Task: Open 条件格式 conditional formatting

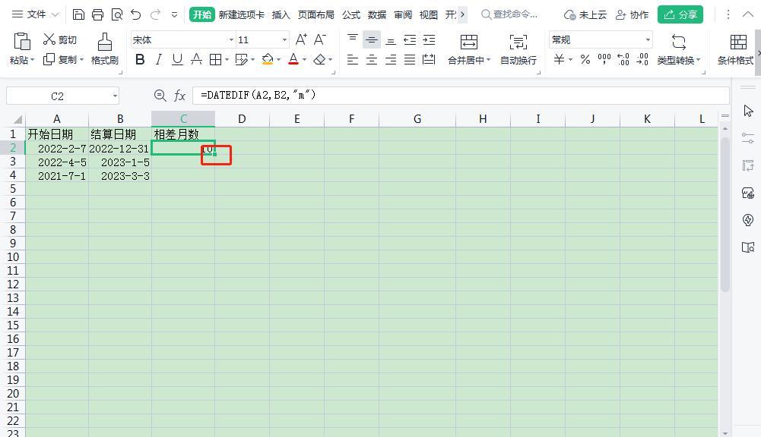Action: 736,49
